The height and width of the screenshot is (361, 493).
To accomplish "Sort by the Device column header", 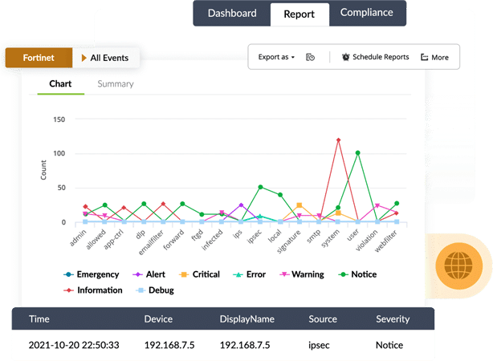I will point(158,319).
